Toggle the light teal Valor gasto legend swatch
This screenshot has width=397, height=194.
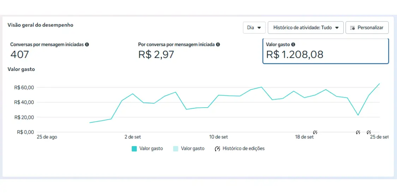[176, 149]
